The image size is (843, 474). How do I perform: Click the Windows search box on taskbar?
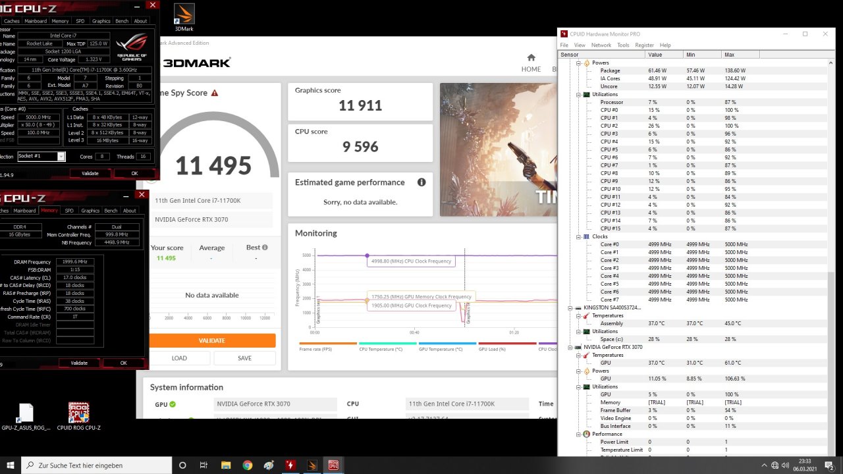pos(97,465)
